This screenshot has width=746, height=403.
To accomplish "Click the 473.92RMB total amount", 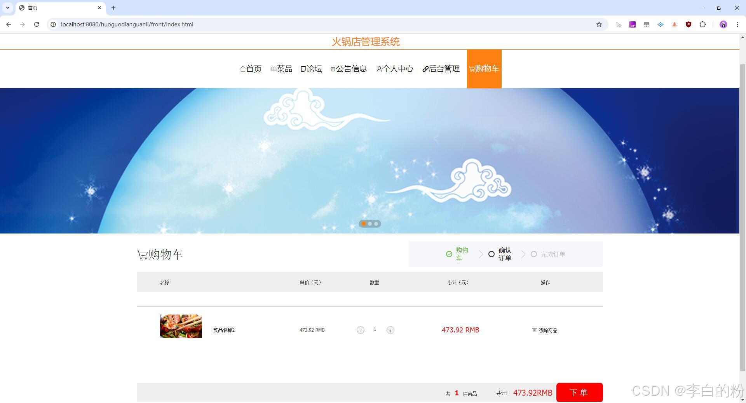I will 533,393.
